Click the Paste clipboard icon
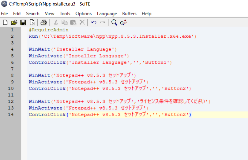The width and height of the screenshot is (248, 160). [x=73, y=22]
